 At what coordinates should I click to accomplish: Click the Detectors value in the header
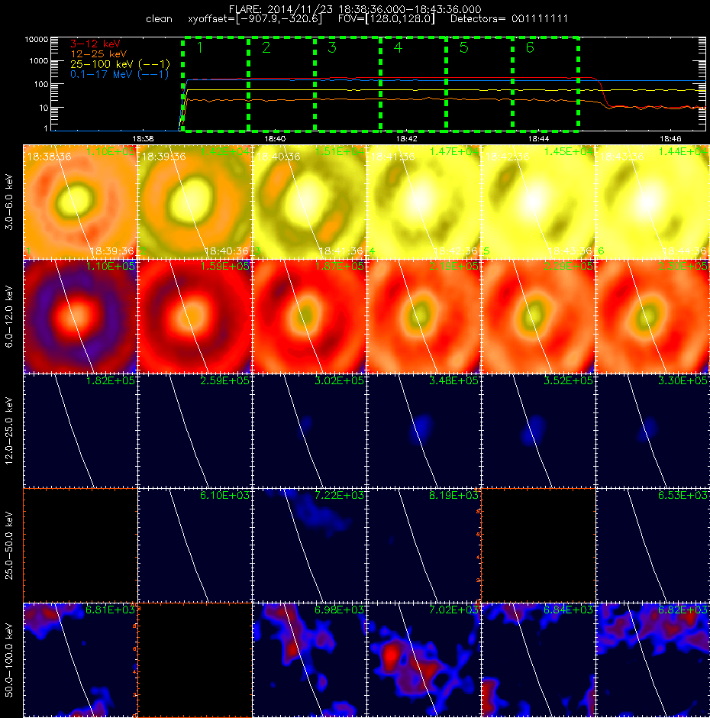pos(509,19)
